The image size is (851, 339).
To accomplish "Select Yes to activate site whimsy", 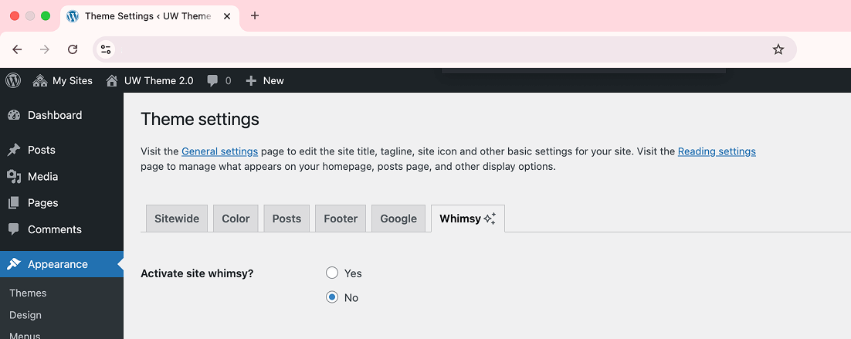I will (x=332, y=273).
